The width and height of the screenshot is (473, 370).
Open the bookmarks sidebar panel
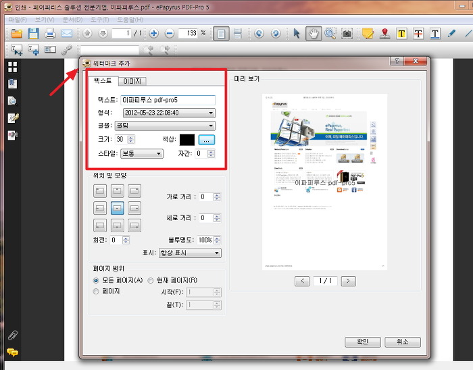point(12,84)
